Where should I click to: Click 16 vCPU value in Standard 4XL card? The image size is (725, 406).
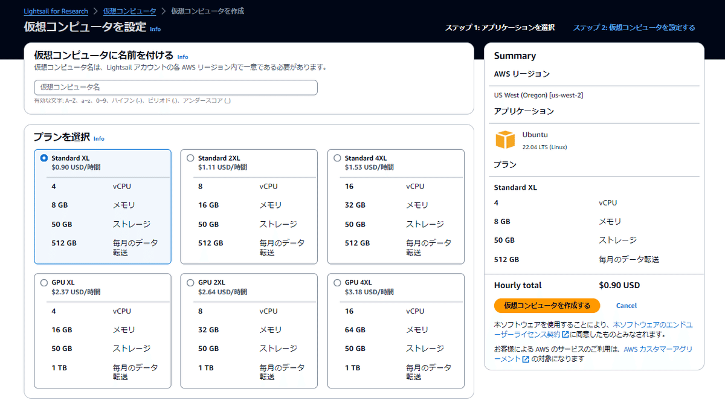click(x=349, y=186)
